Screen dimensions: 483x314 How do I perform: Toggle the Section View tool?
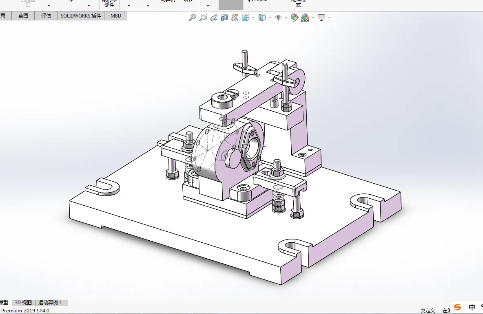224,18
